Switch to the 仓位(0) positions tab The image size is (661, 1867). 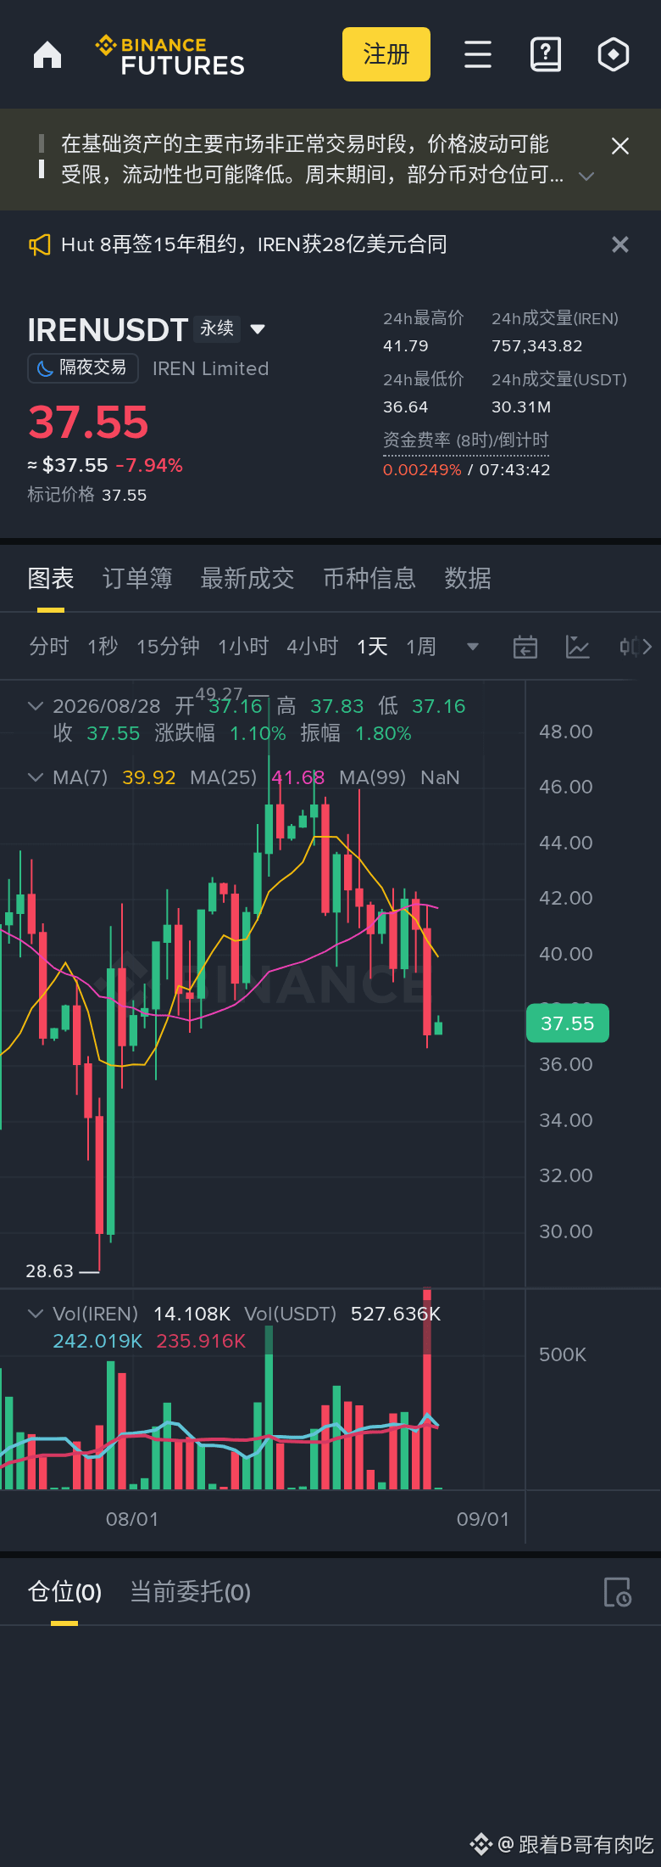tap(64, 1592)
